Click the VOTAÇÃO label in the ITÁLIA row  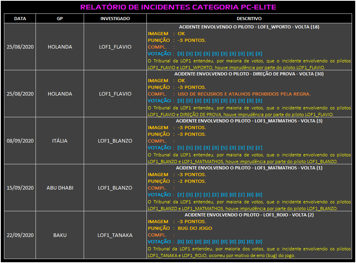[159, 148]
